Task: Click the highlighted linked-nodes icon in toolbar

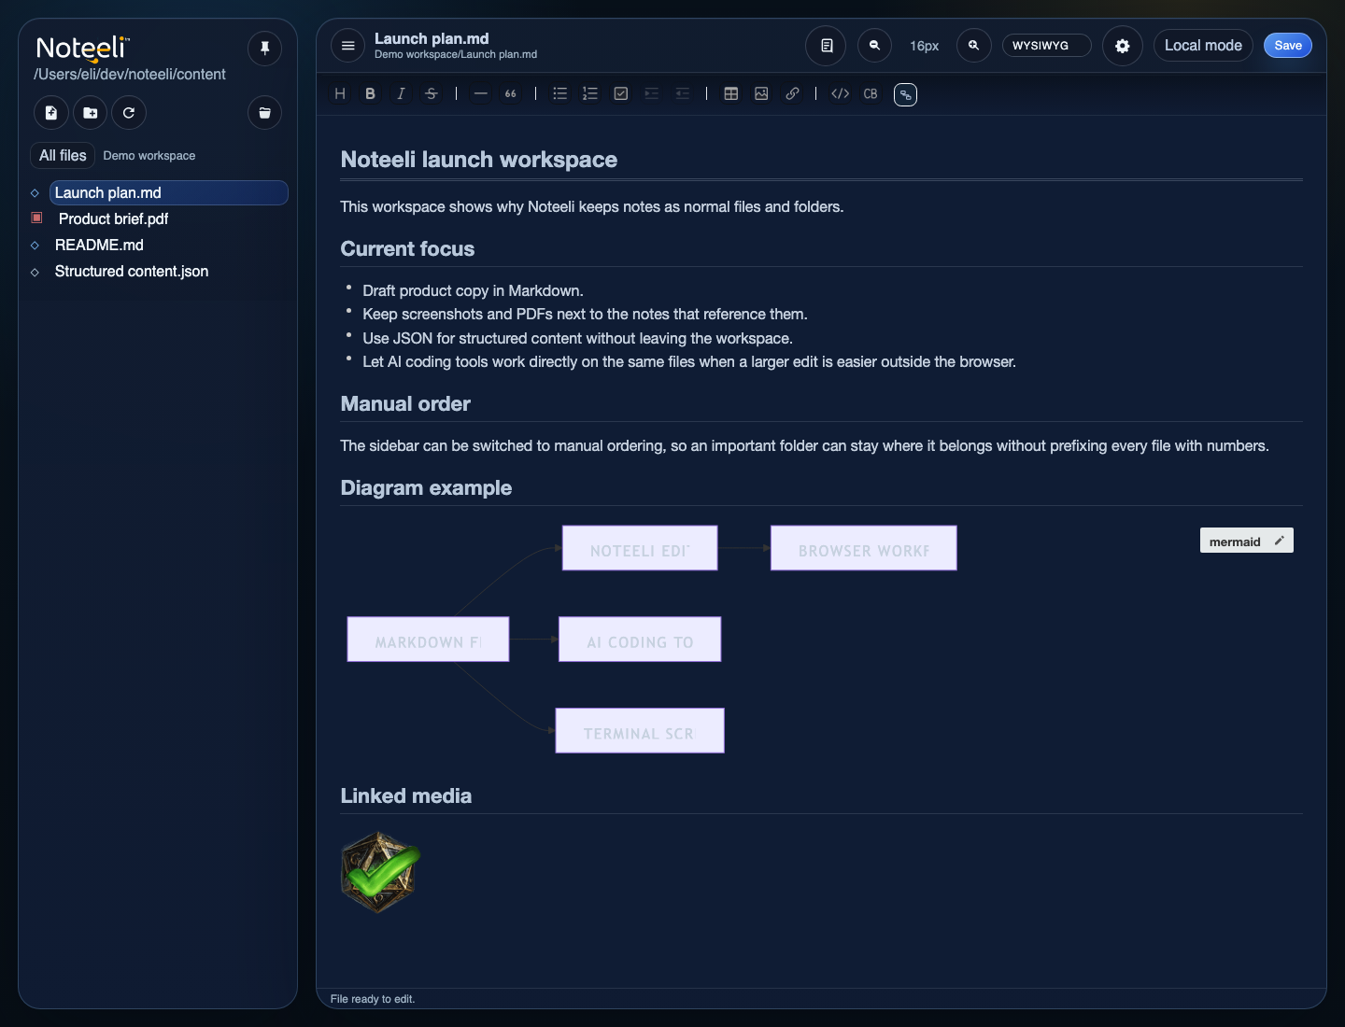Action: [x=905, y=94]
